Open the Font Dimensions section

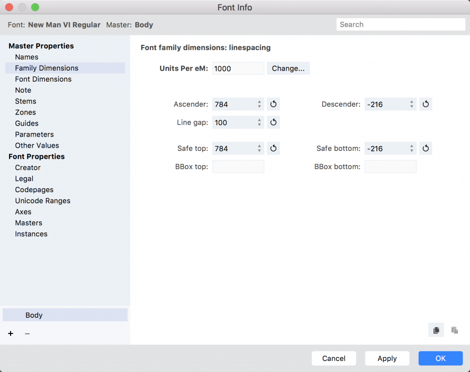click(x=43, y=79)
